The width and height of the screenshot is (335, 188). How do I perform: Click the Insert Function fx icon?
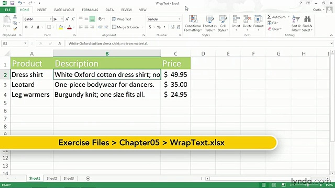(59, 44)
